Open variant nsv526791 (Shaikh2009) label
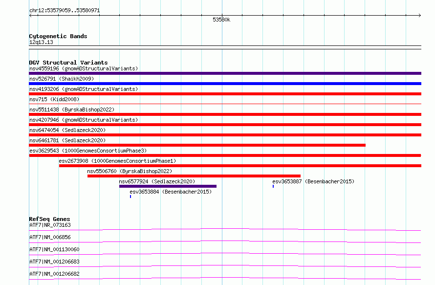This screenshot has width=435, height=285. coord(62,79)
